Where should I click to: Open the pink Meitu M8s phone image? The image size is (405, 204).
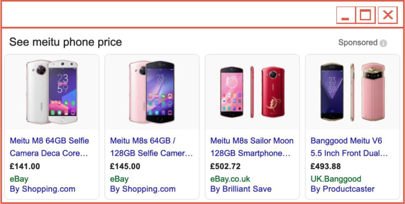point(152,92)
